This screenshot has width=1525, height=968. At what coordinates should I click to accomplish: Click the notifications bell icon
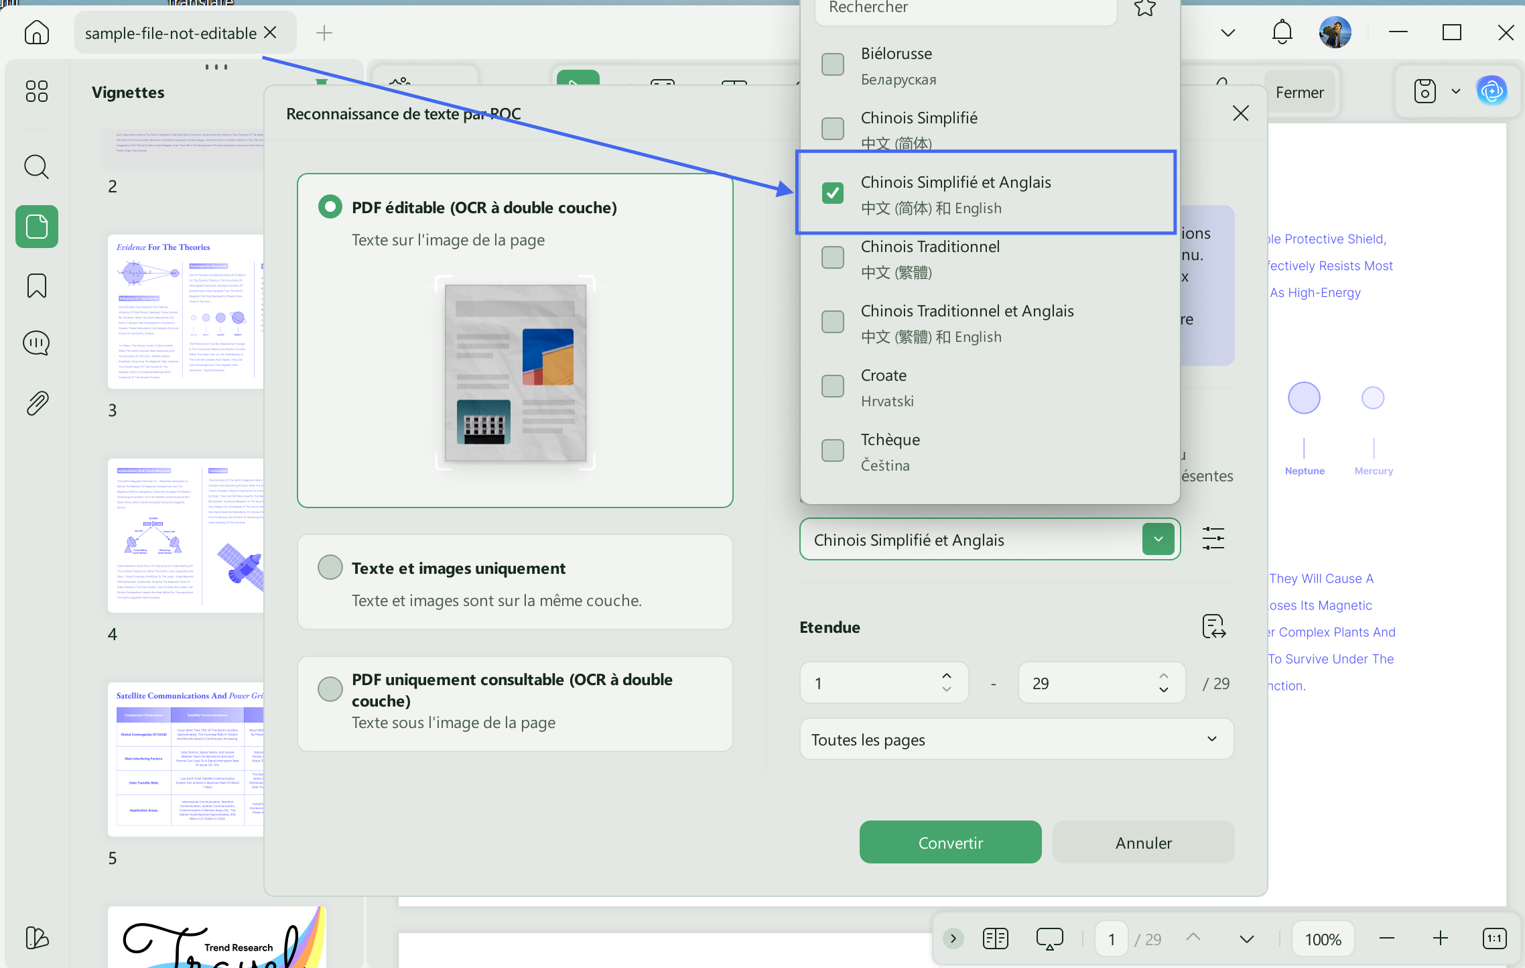coord(1282,32)
